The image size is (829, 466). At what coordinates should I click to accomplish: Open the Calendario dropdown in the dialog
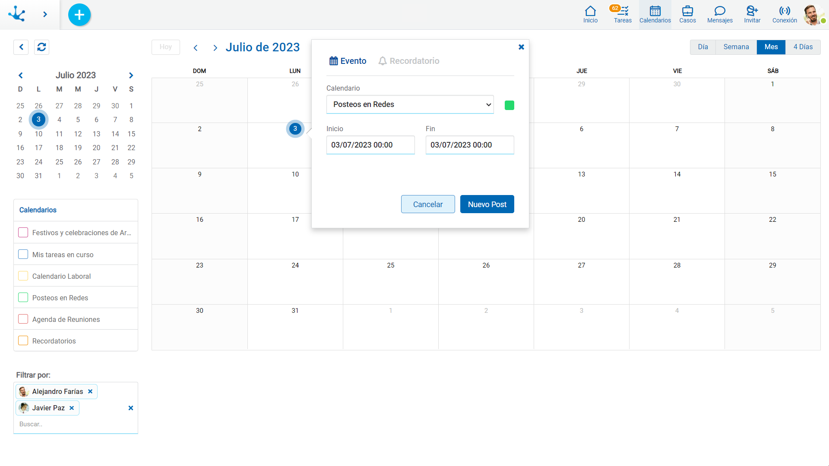(x=410, y=104)
